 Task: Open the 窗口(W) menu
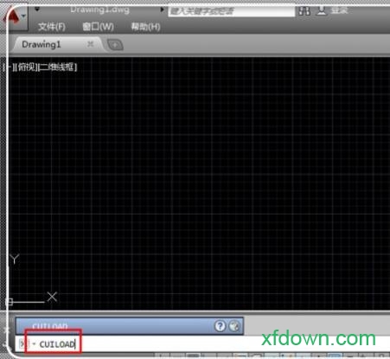click(98, 27)
